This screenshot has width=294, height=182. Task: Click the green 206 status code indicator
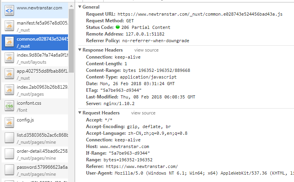click(118, 27)
